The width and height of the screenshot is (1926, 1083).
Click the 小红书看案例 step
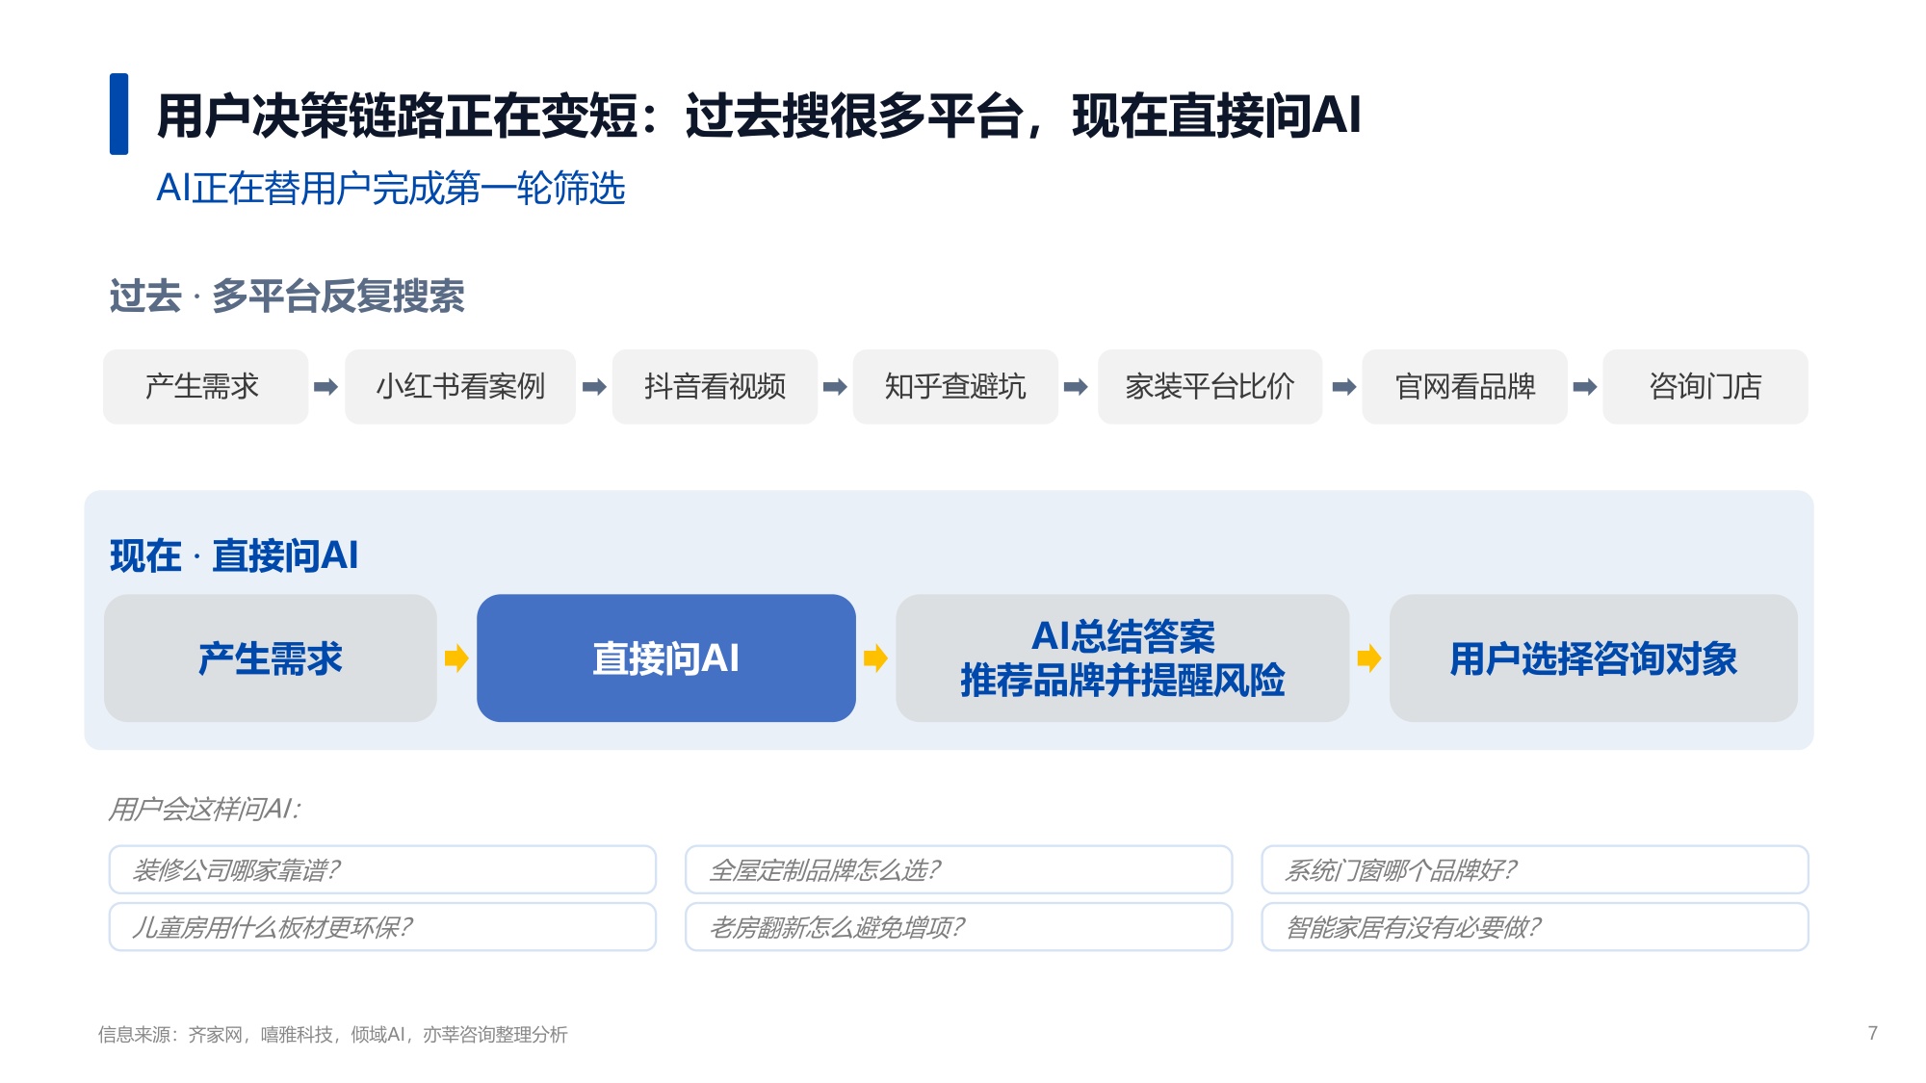click(460, 387)
